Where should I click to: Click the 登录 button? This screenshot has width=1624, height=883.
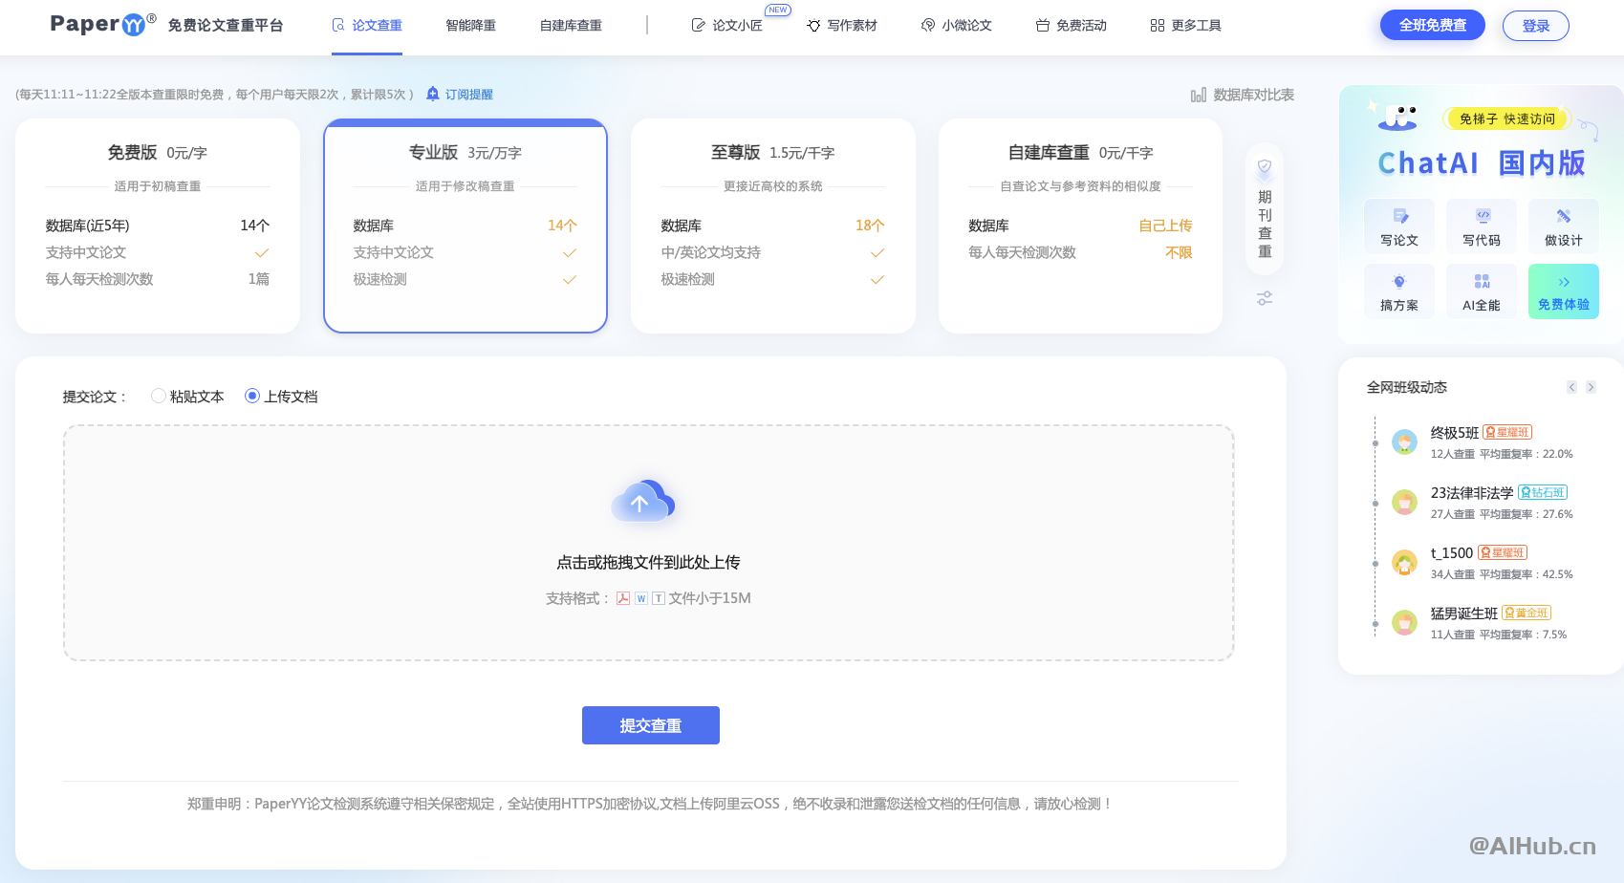1536,26
